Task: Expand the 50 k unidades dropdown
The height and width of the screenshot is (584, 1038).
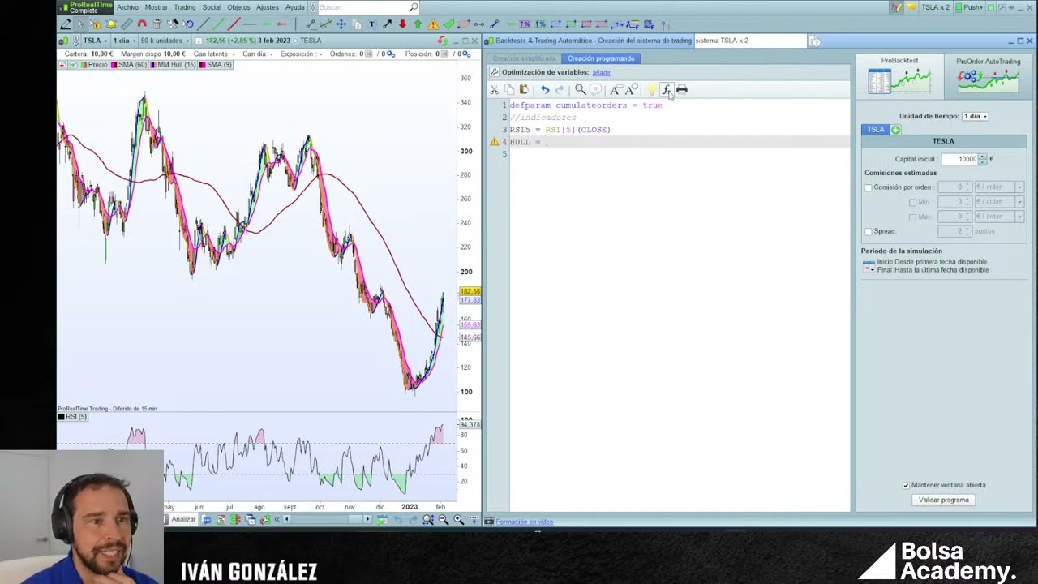Action: pyautogui.click(x=165, y=41)
